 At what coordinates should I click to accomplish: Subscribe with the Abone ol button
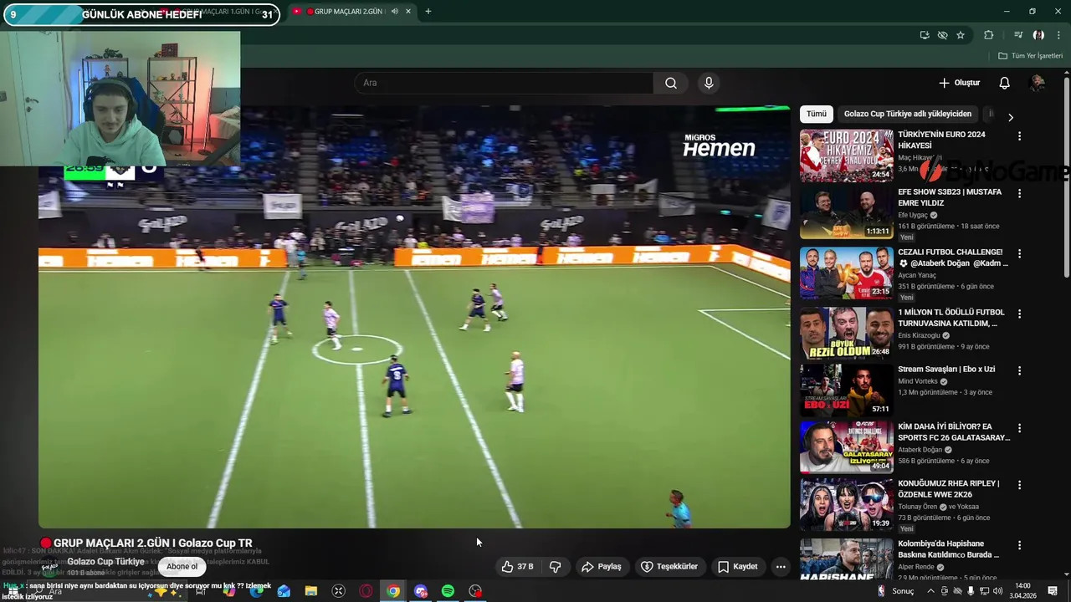(182, 566)
